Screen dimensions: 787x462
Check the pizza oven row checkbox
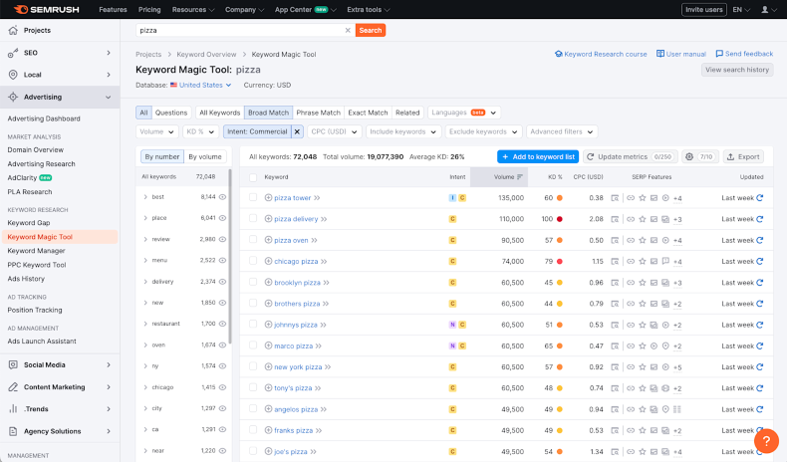253,240
